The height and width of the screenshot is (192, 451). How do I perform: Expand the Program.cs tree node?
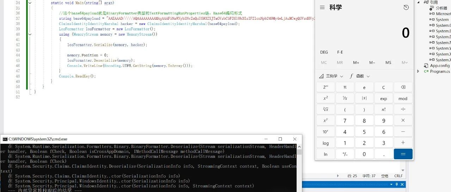(x=419, y=71)
